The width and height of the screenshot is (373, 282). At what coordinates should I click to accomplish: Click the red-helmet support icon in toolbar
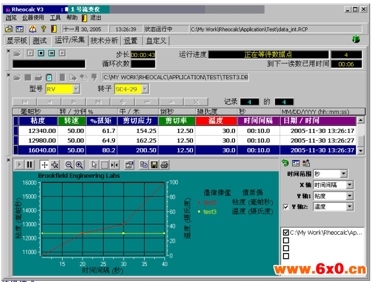click(32, 29)
